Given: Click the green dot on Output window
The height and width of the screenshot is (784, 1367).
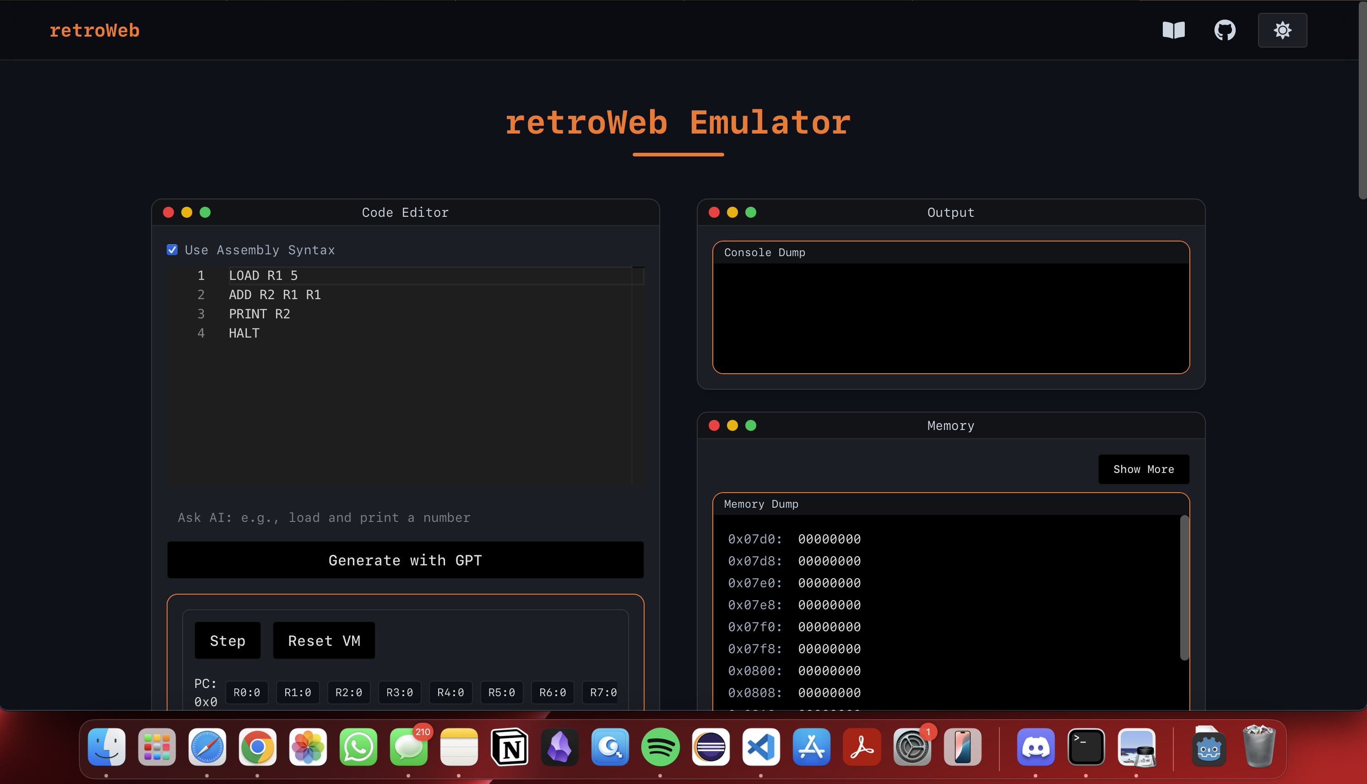Looking at the screenshot, I should 751,212.
